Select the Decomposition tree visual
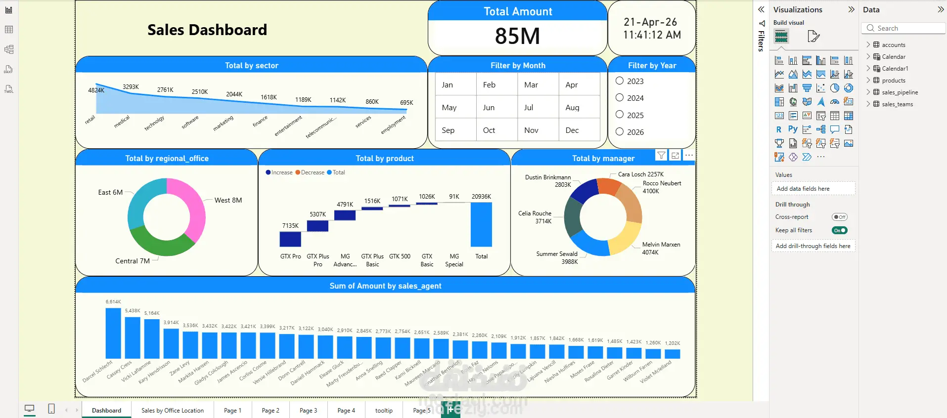Screen dimensions: 947x418 coord(820,129)
